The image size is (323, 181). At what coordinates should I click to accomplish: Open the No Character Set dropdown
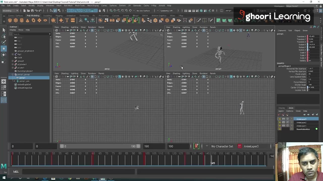click(x=222, y=146)
